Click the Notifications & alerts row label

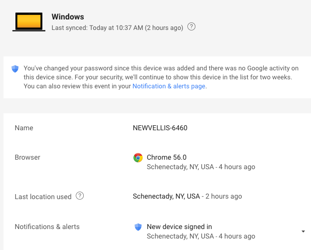point(47,227)
